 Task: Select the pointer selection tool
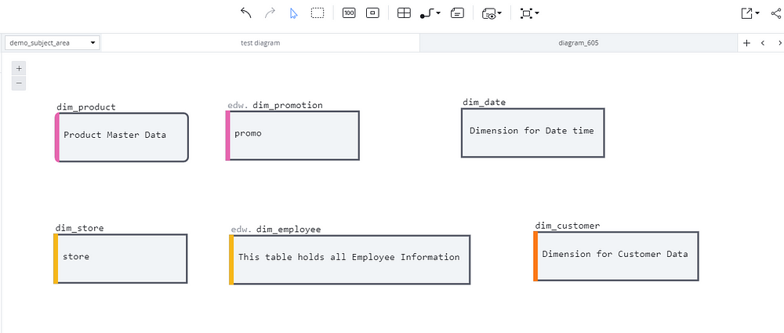(x=293, y=13)
